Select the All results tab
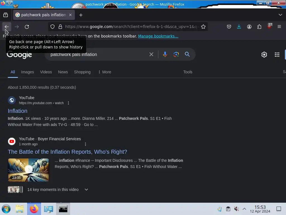Image resolution: width=286 pixels, height=215 pixels. 13,72
